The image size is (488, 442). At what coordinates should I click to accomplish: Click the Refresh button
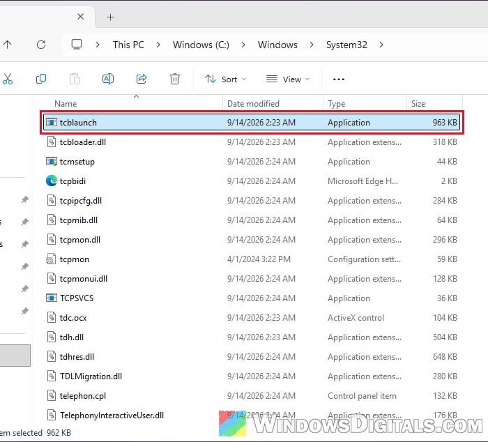pos(41,45)
